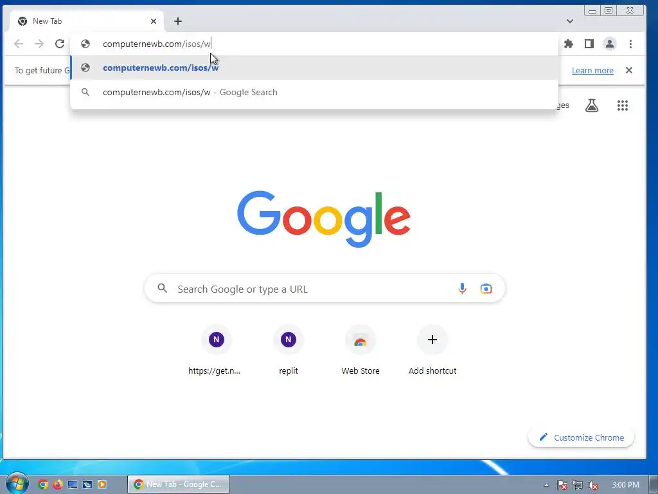Screen dimensions: 658x494
Task: Open the Google apps grid
Action: (622, 105)
